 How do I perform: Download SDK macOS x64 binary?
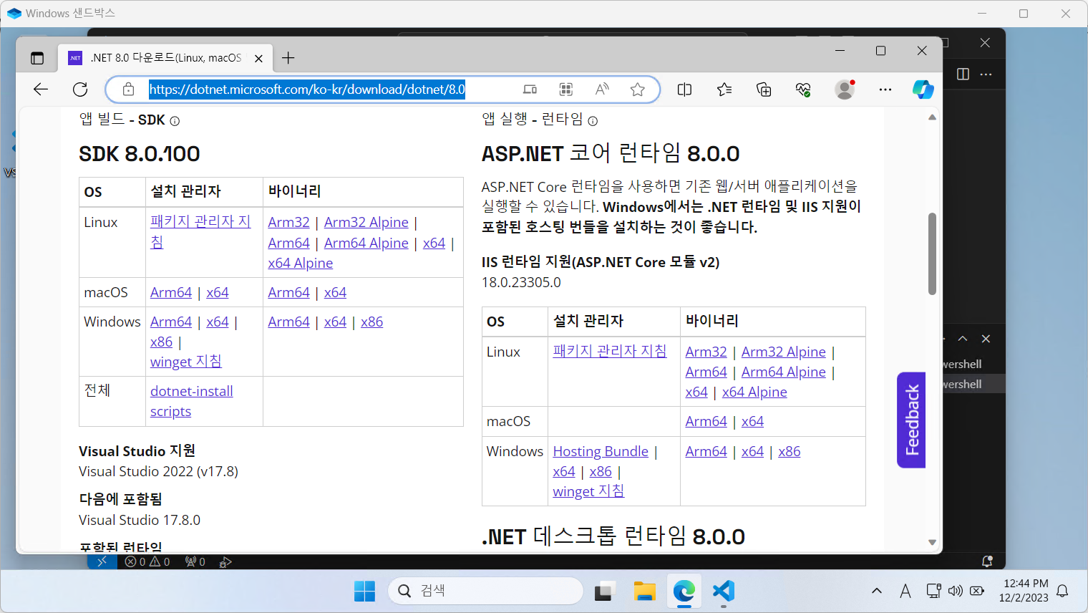tap(335, 293)
